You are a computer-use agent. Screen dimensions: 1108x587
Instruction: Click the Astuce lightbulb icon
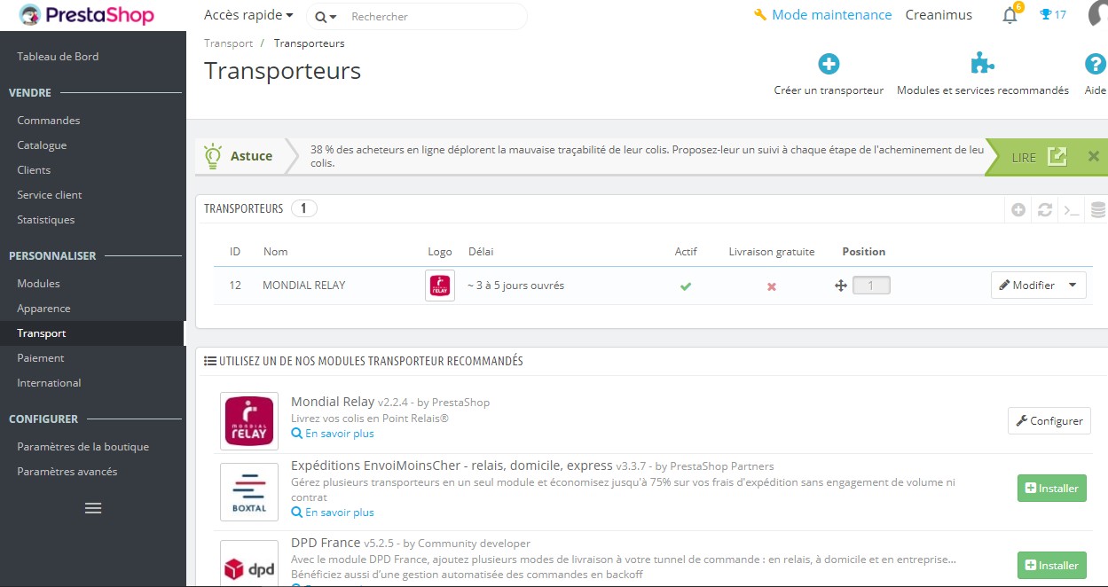click(x=213, y=155)
